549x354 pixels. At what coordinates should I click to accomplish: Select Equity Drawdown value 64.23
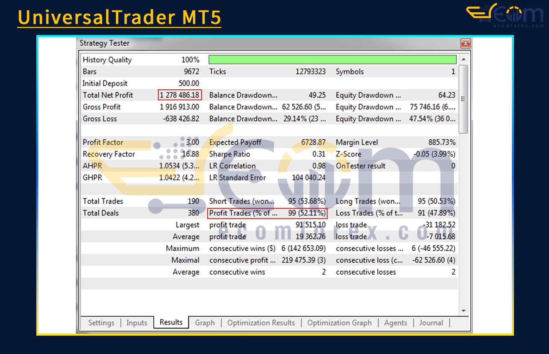point(447,95)
